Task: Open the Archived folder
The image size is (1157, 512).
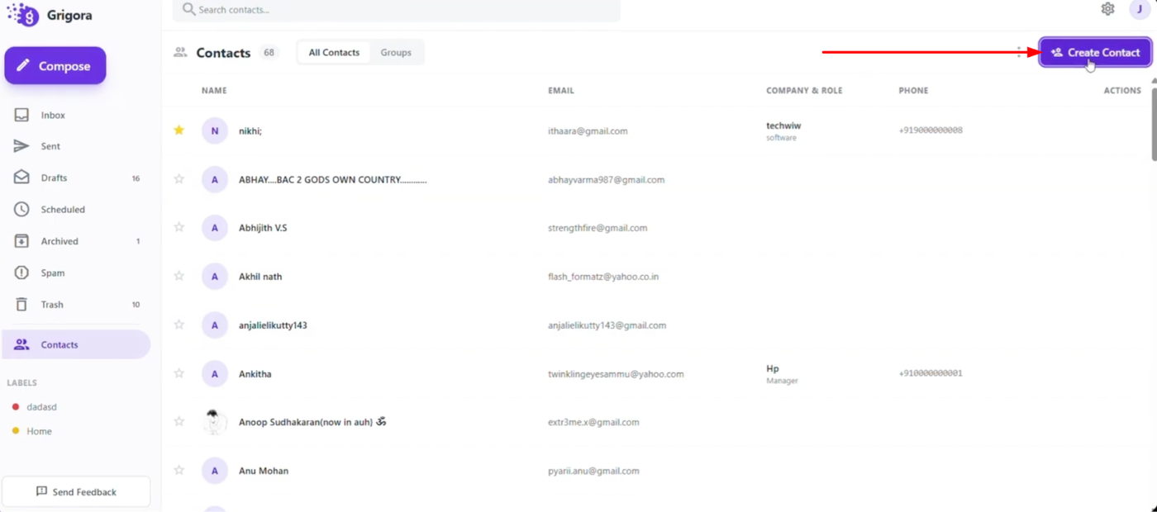Action: point(76,241)
